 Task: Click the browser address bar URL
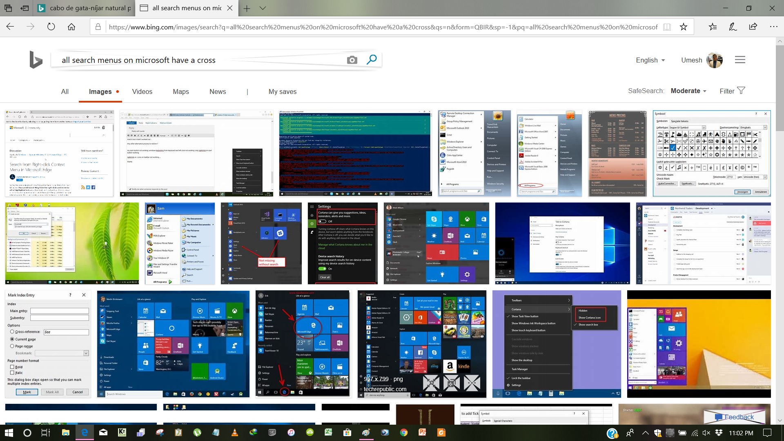(x=383, y=27)
